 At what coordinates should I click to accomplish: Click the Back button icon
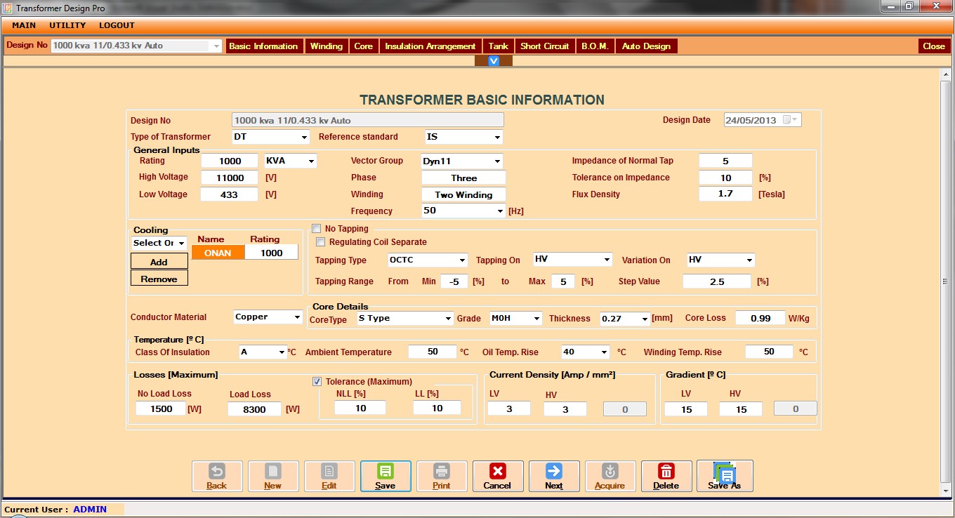click(217, 471)
